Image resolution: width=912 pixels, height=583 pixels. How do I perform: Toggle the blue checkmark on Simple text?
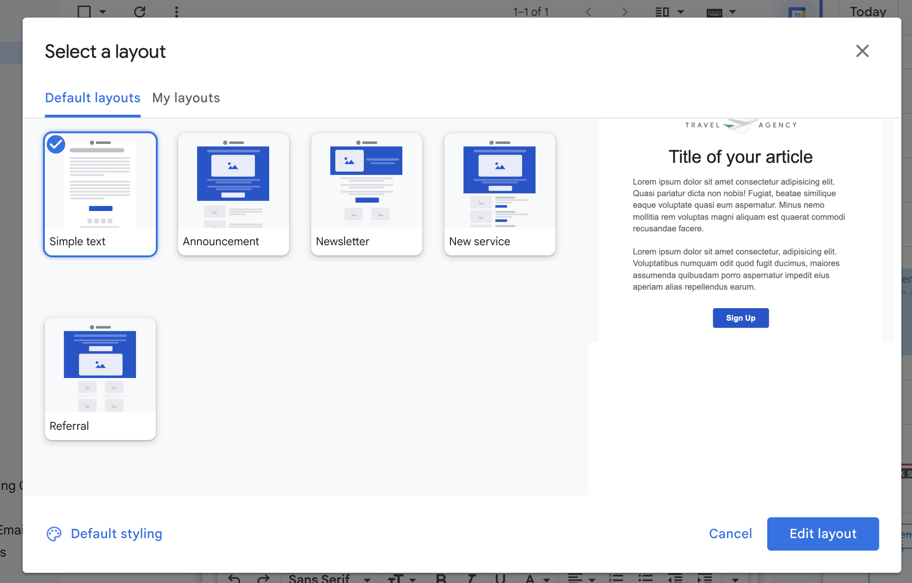pyautogui.click(x=56, y=144)
